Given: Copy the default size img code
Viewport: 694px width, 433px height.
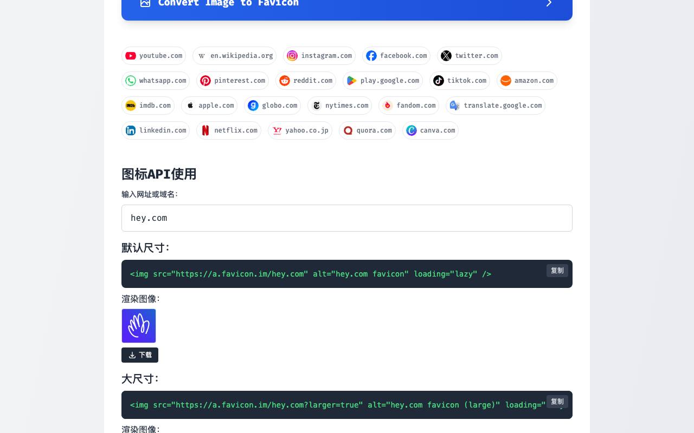Looking at the screenshot, I should point(557,271).
